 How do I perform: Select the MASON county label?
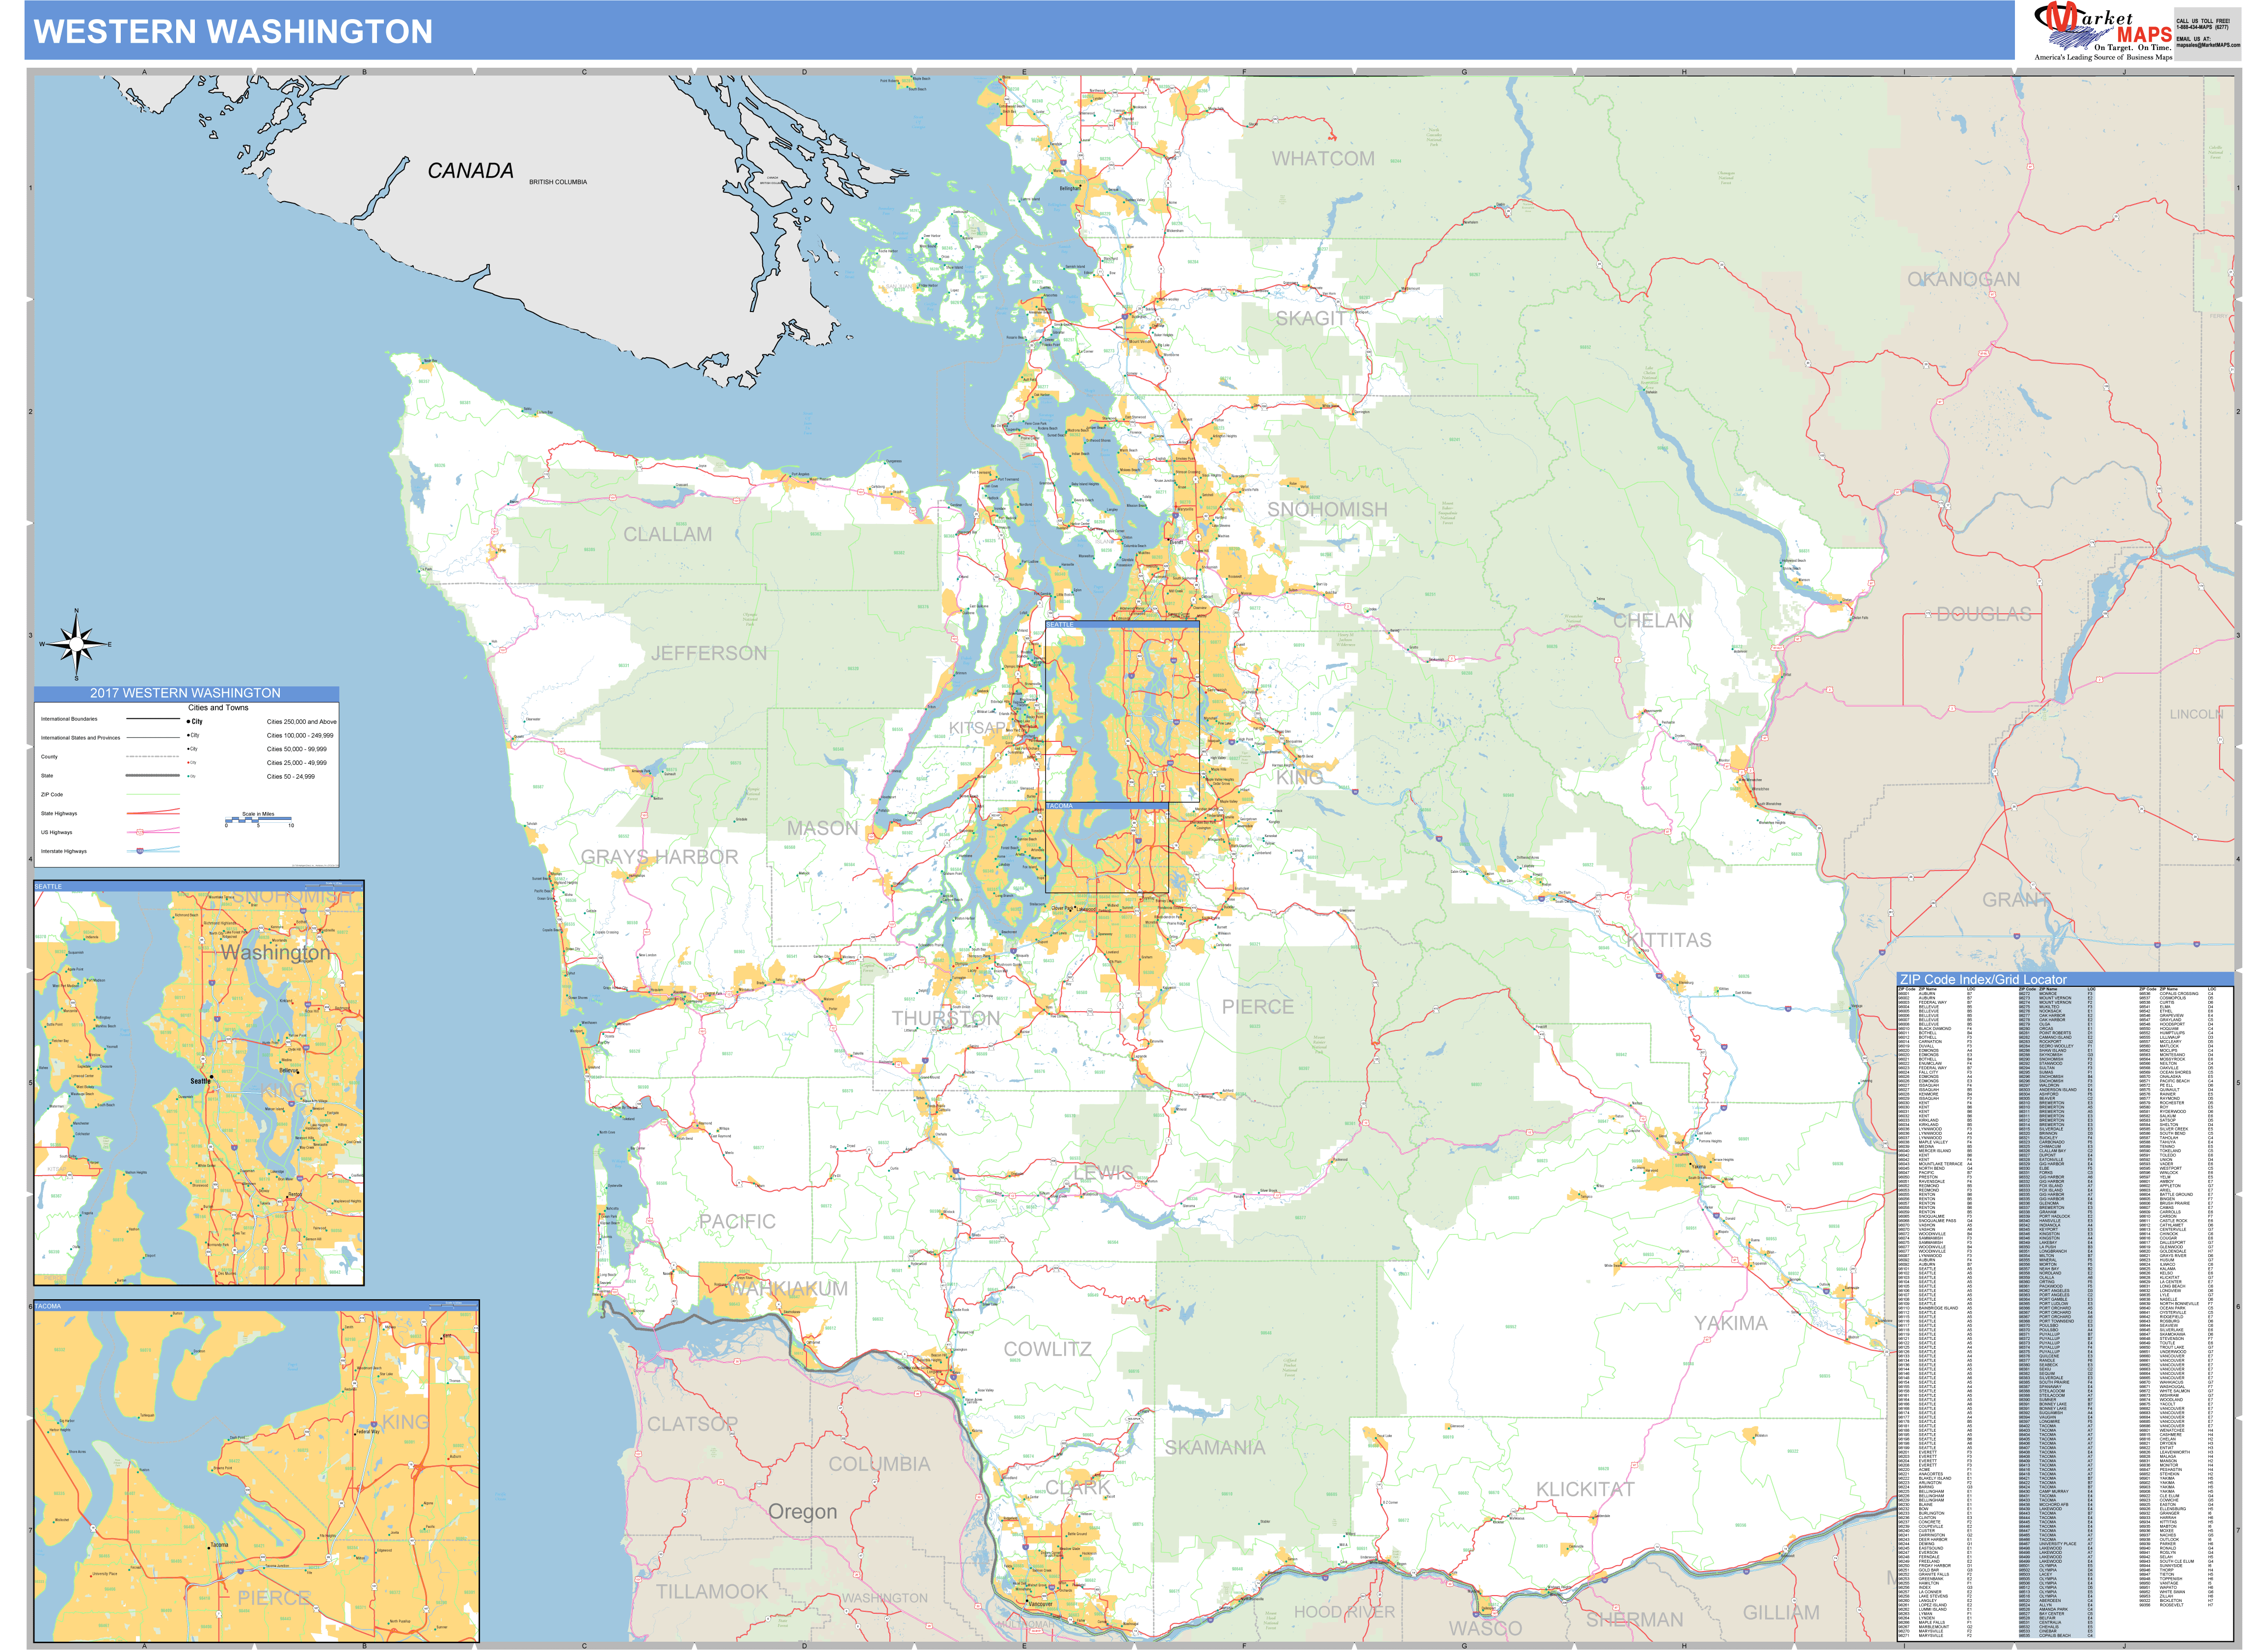click(x=822, y=828)
